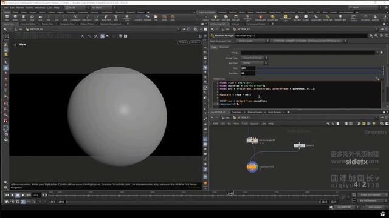This screenshot has width=389, height=218.
Task: Click the Size slider track
Action: (319, 68)
